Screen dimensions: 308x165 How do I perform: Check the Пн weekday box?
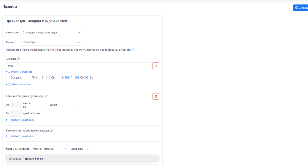point(28,77)
